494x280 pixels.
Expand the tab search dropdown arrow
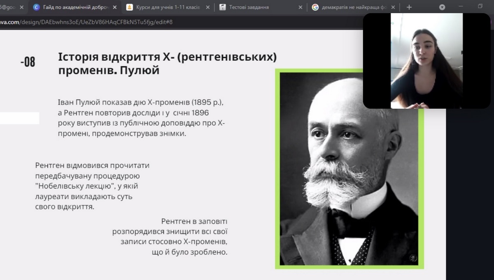[x=442, y=7]
